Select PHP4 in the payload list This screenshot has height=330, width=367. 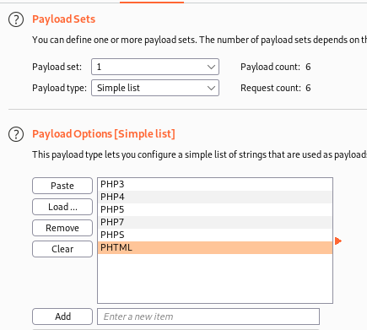coord(215,197)
